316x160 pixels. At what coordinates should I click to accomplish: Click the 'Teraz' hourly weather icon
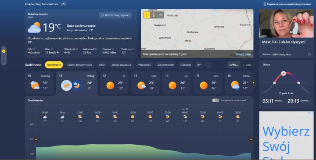(x=62, y=117)
